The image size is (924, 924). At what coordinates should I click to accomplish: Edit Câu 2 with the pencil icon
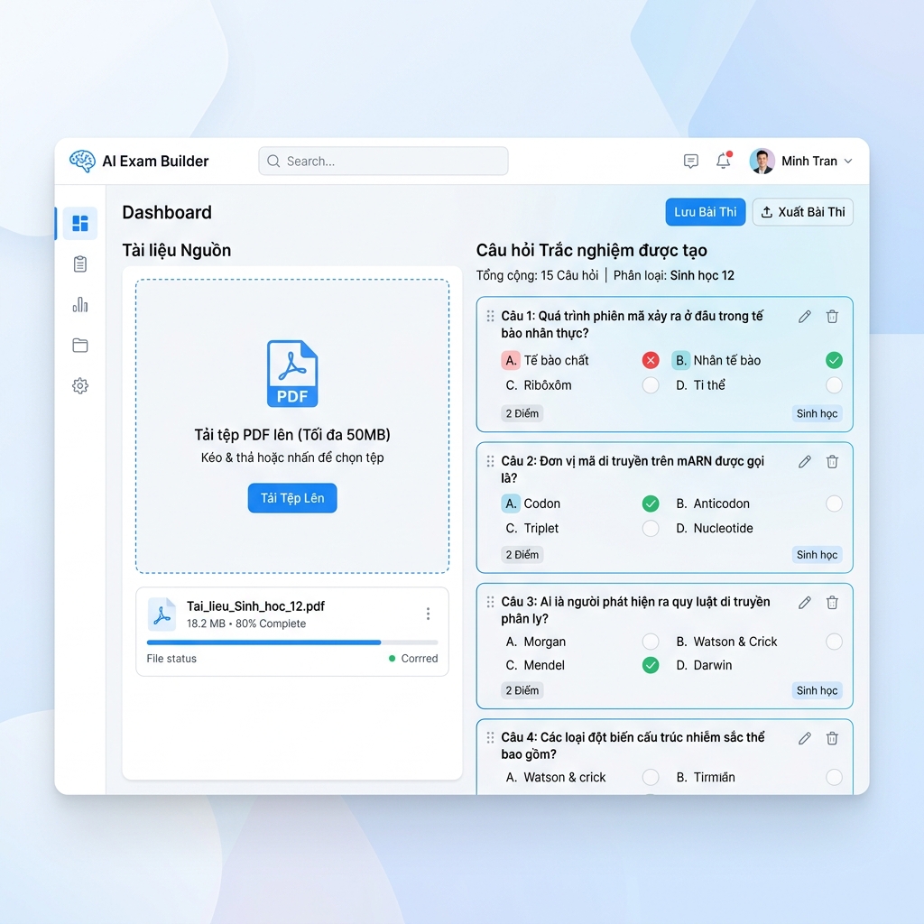(805, 461)
